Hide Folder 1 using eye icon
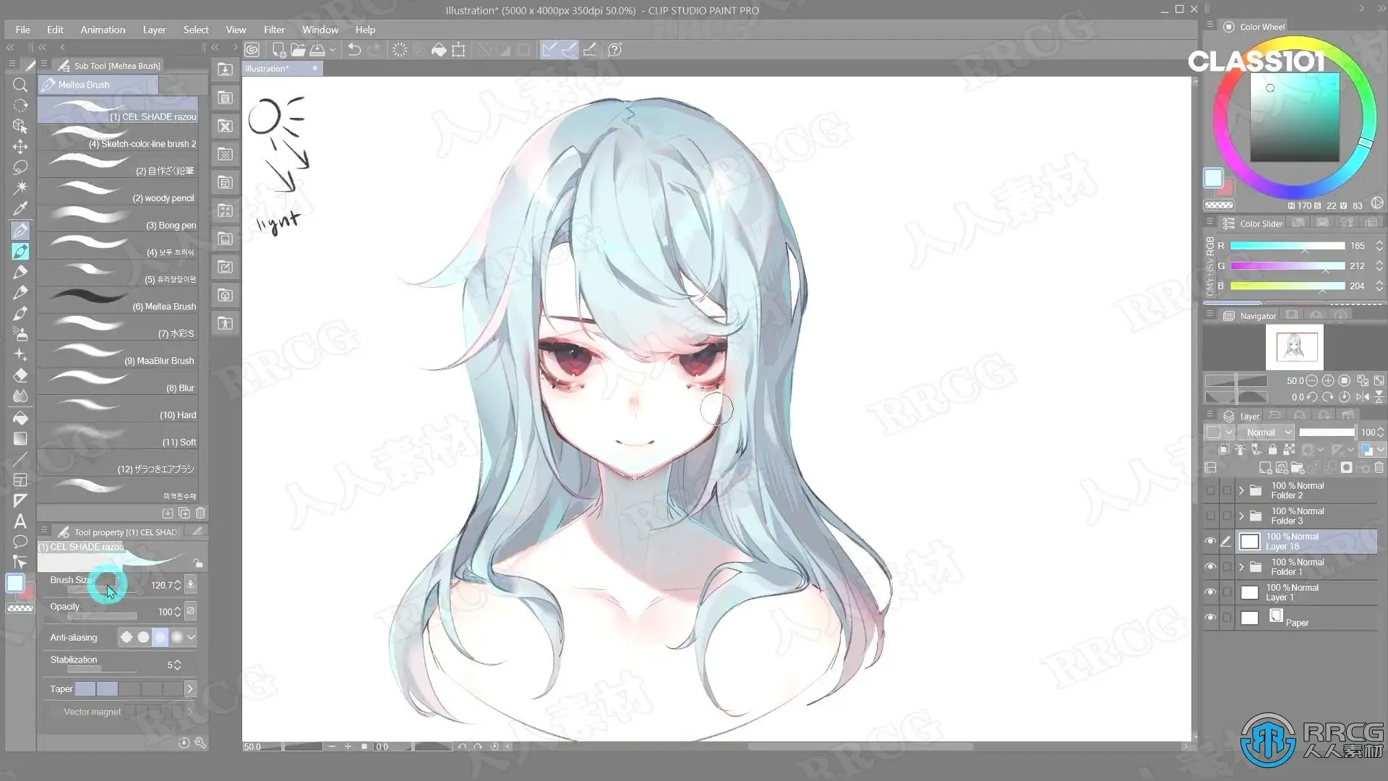The width and height of the screenshot is (1388, 781). point(1210,566)
